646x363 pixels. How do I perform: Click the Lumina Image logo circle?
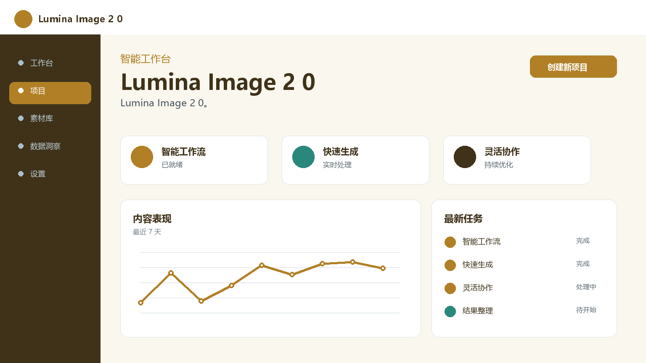(23, 19)
